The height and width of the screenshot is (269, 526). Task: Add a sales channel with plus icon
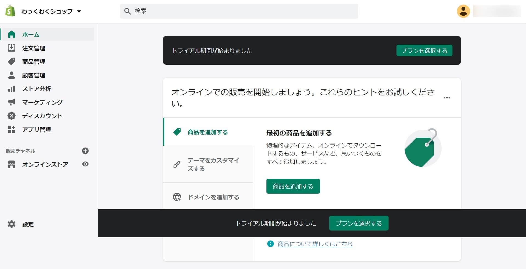[x=85, y=151]
